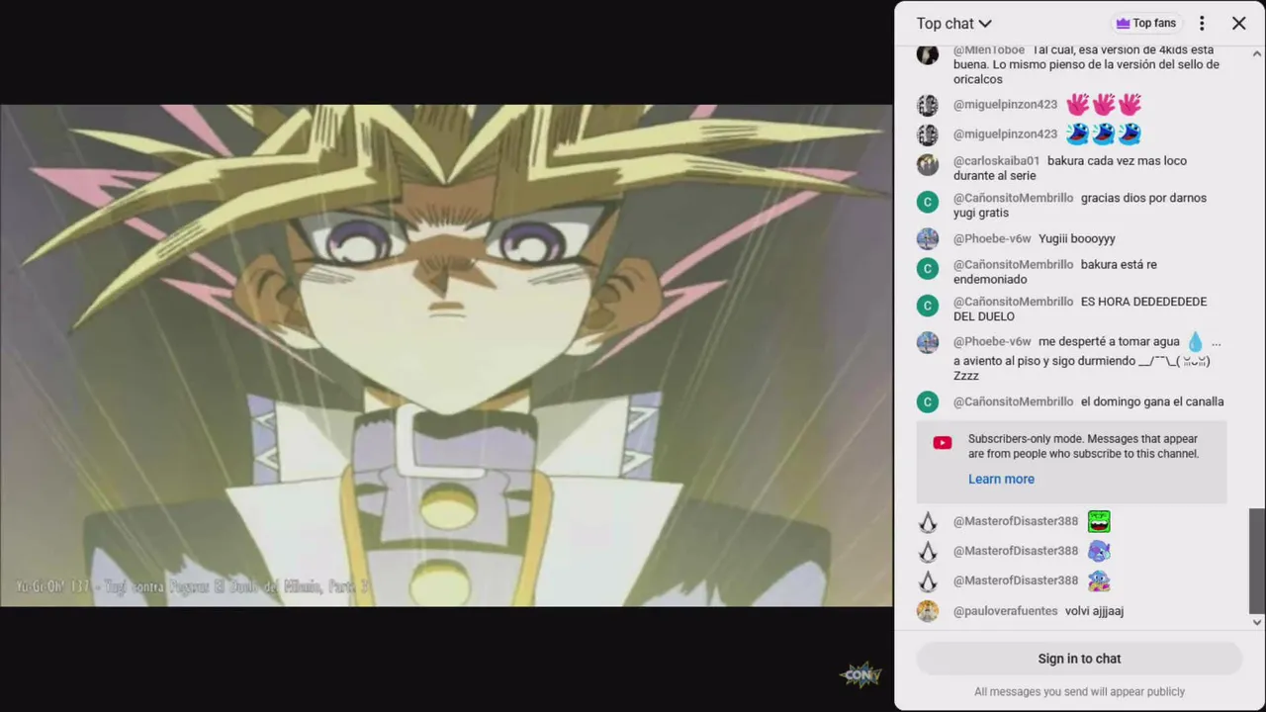Screen dimensions: 1266x712
Task: Click @MienToboe avatar
Action: 928,53
